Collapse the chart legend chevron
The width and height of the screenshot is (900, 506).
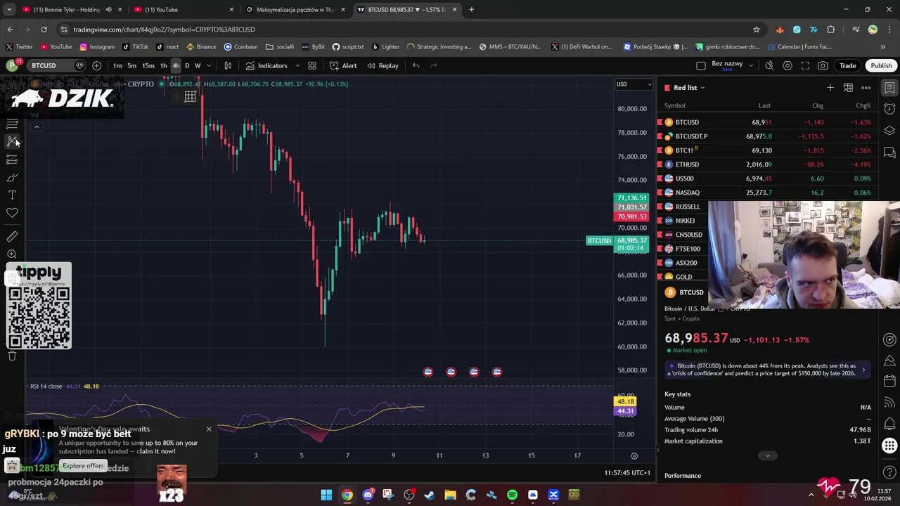click(36, 127)
